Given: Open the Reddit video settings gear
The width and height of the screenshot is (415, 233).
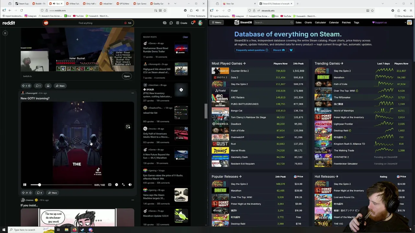Looking at the screenshot, I should (116, 185).
